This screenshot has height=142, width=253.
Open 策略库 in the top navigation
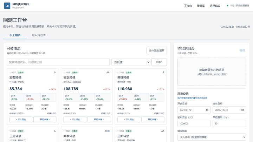point(201,6)
